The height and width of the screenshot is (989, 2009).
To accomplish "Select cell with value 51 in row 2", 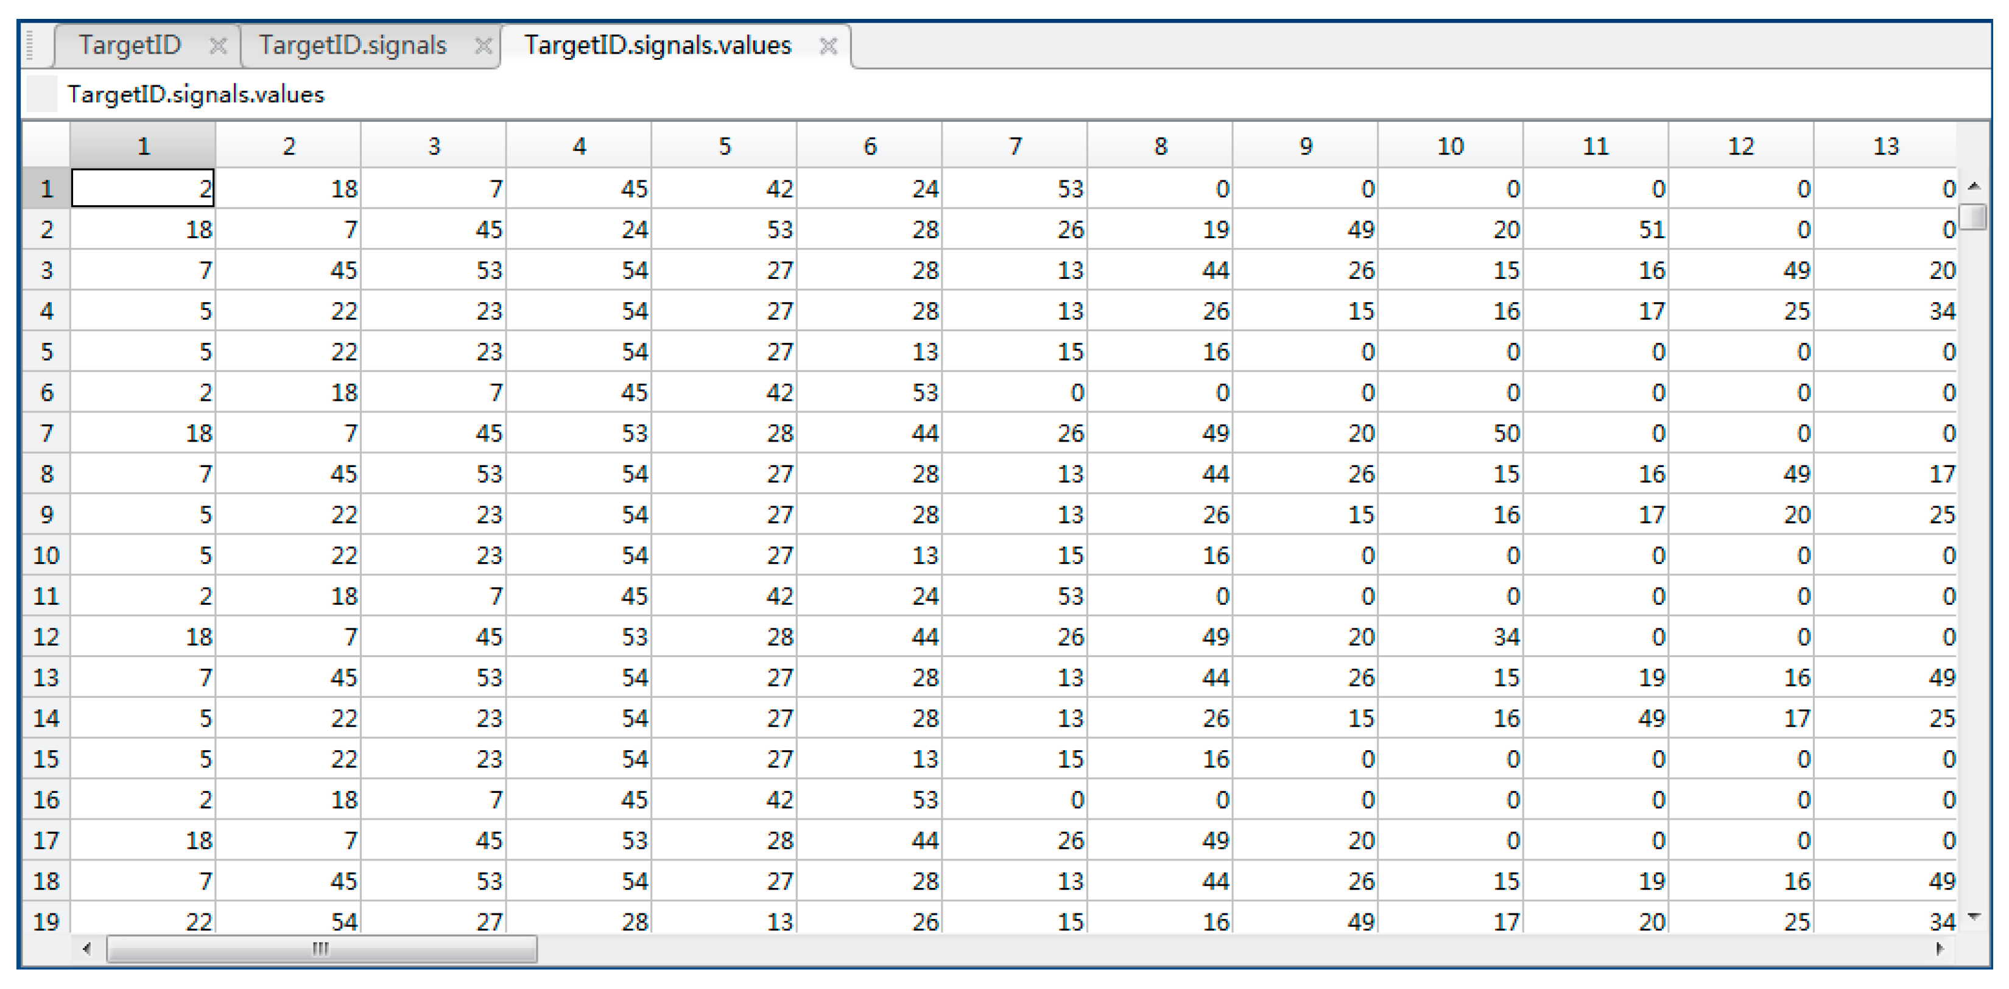I will coord(1596,230).
